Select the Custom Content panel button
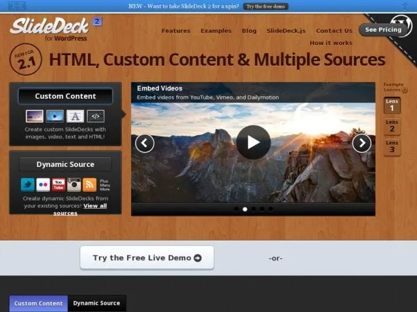 pos(65,96)
